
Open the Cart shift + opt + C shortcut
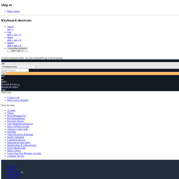tap(14, 33)
